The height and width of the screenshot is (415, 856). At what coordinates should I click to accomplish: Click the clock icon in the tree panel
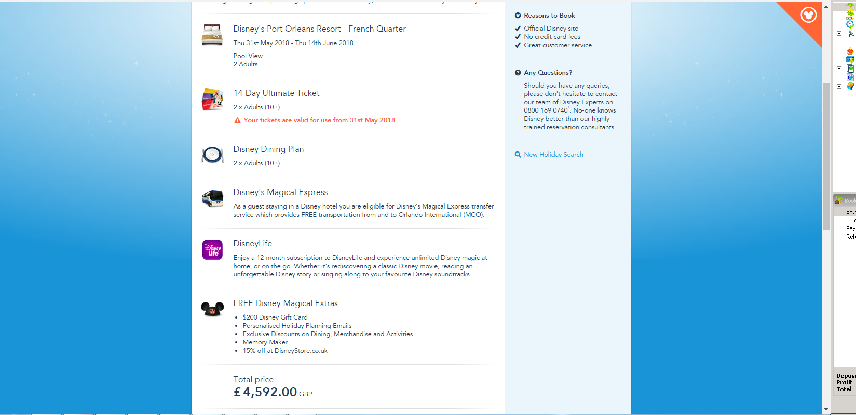pos(850,24)
